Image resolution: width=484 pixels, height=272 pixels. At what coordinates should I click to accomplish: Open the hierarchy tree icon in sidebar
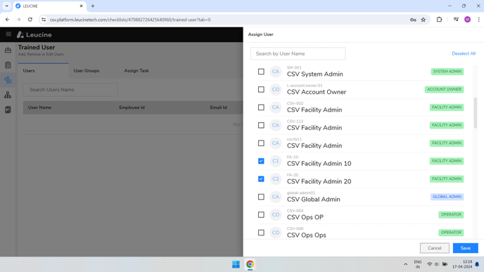click(x=8, y=95)
